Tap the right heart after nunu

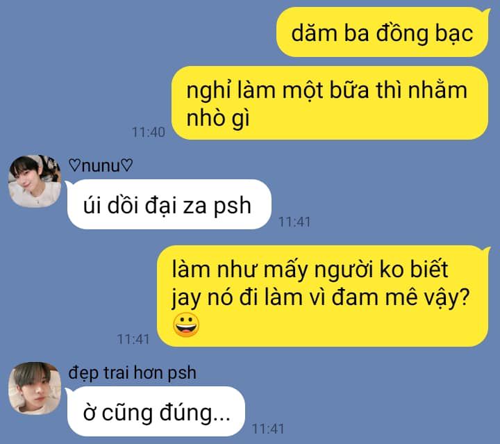point(126,165)
